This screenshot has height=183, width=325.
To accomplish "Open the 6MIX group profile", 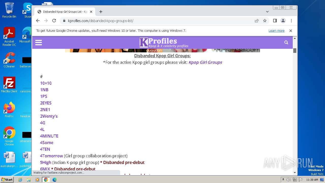I will 45,169.
